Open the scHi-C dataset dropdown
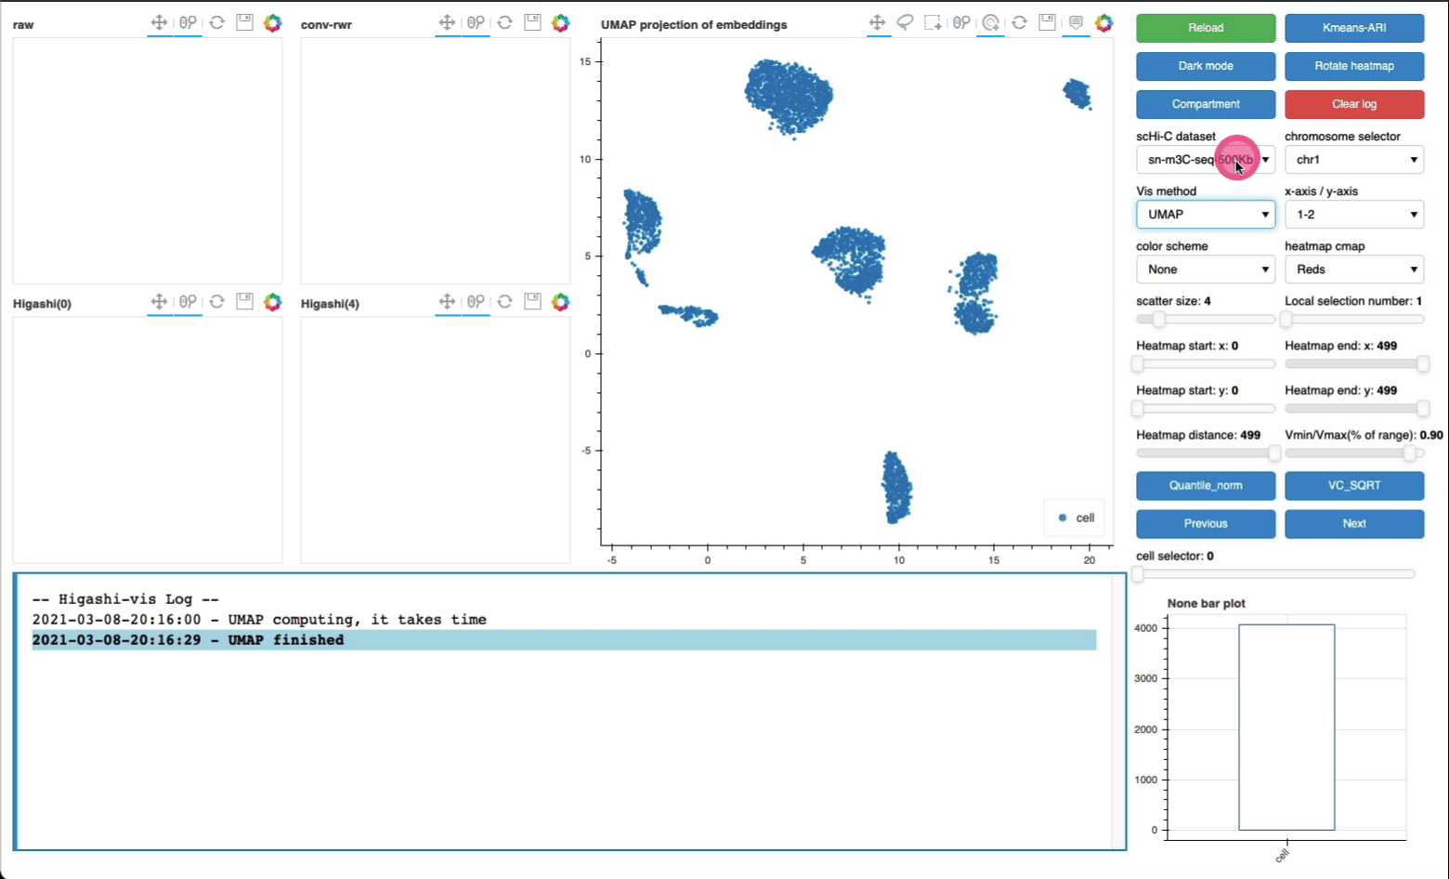The height and width of the screenshot is (879, 1449). click(1205, 160)
